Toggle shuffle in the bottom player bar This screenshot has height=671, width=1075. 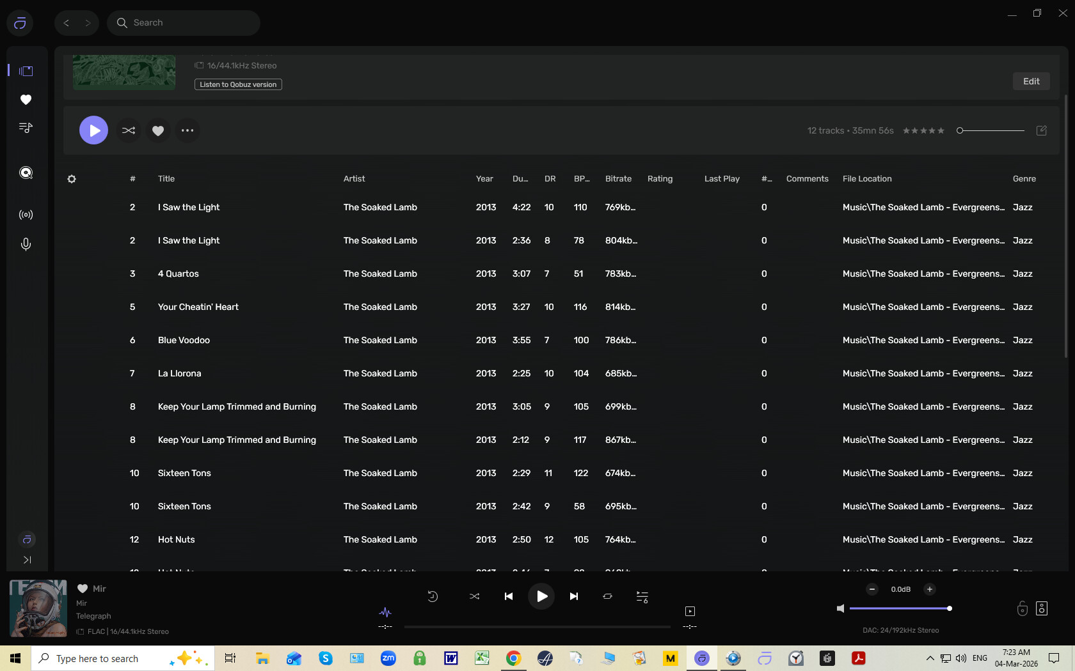[x=474, y=596]
